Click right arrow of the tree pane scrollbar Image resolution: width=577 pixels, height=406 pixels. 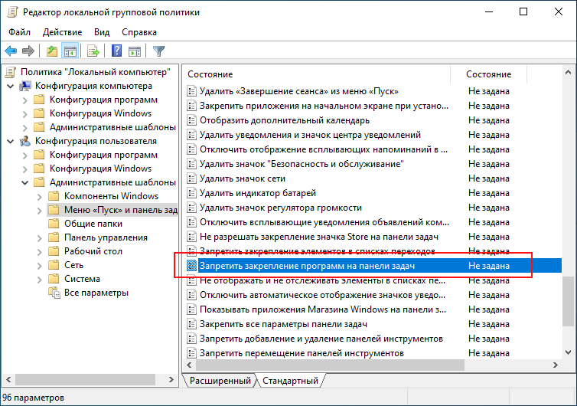tap(171, 379)
